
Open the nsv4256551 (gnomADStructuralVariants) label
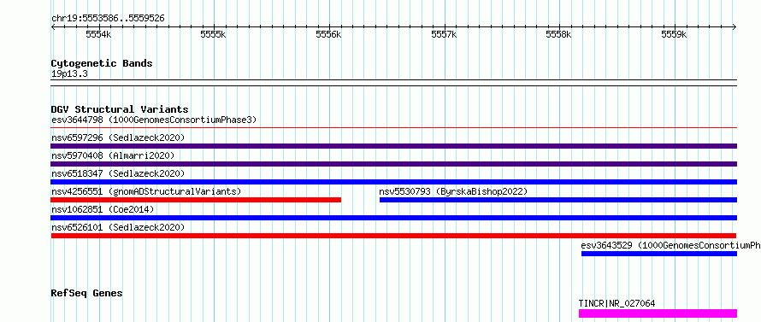[146, 191]
